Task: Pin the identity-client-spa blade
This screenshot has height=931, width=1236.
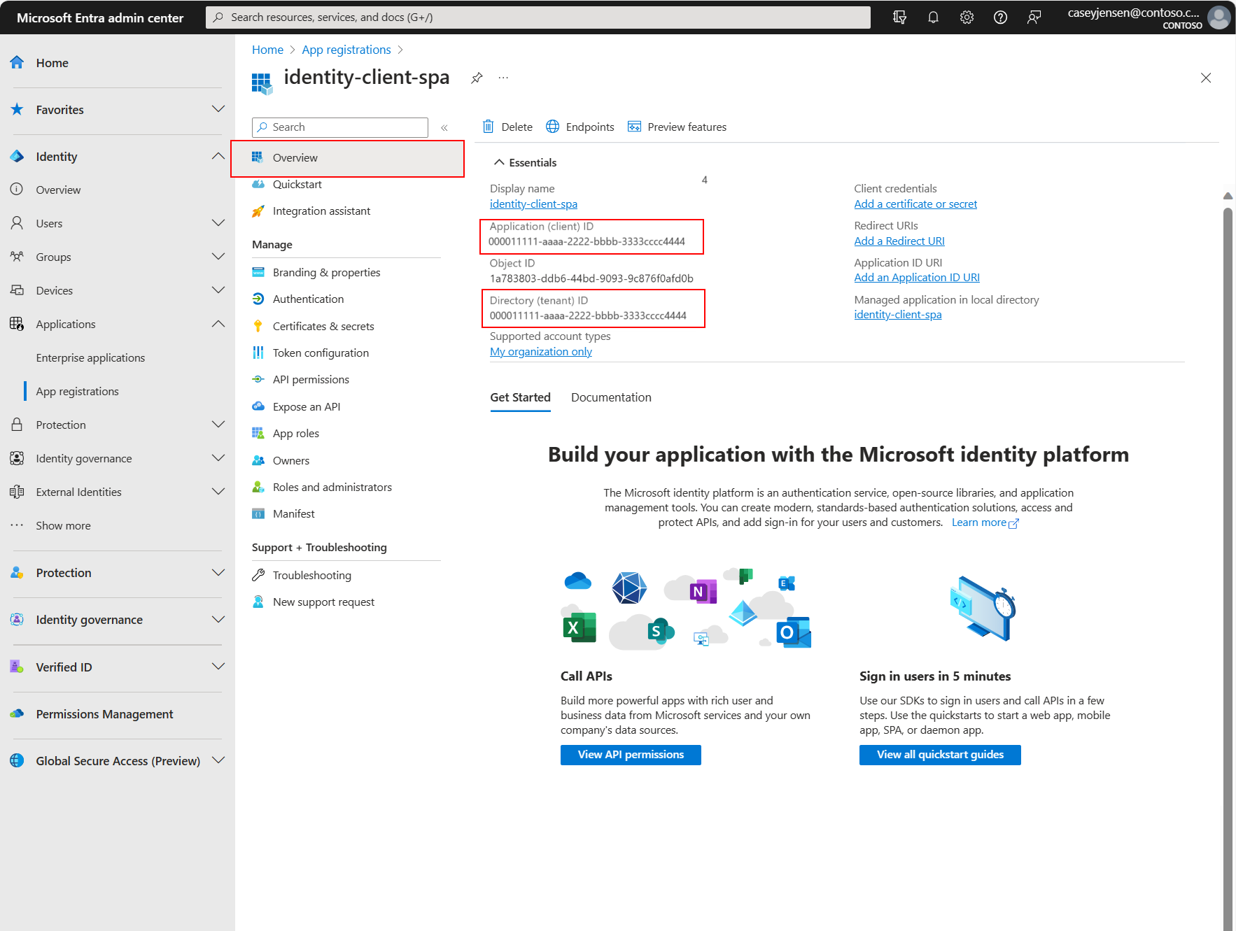Action: tap(477, 78)
